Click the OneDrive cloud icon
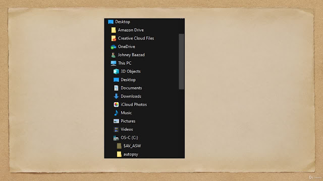Screen dimensions: 323x181 coord(113,47)
